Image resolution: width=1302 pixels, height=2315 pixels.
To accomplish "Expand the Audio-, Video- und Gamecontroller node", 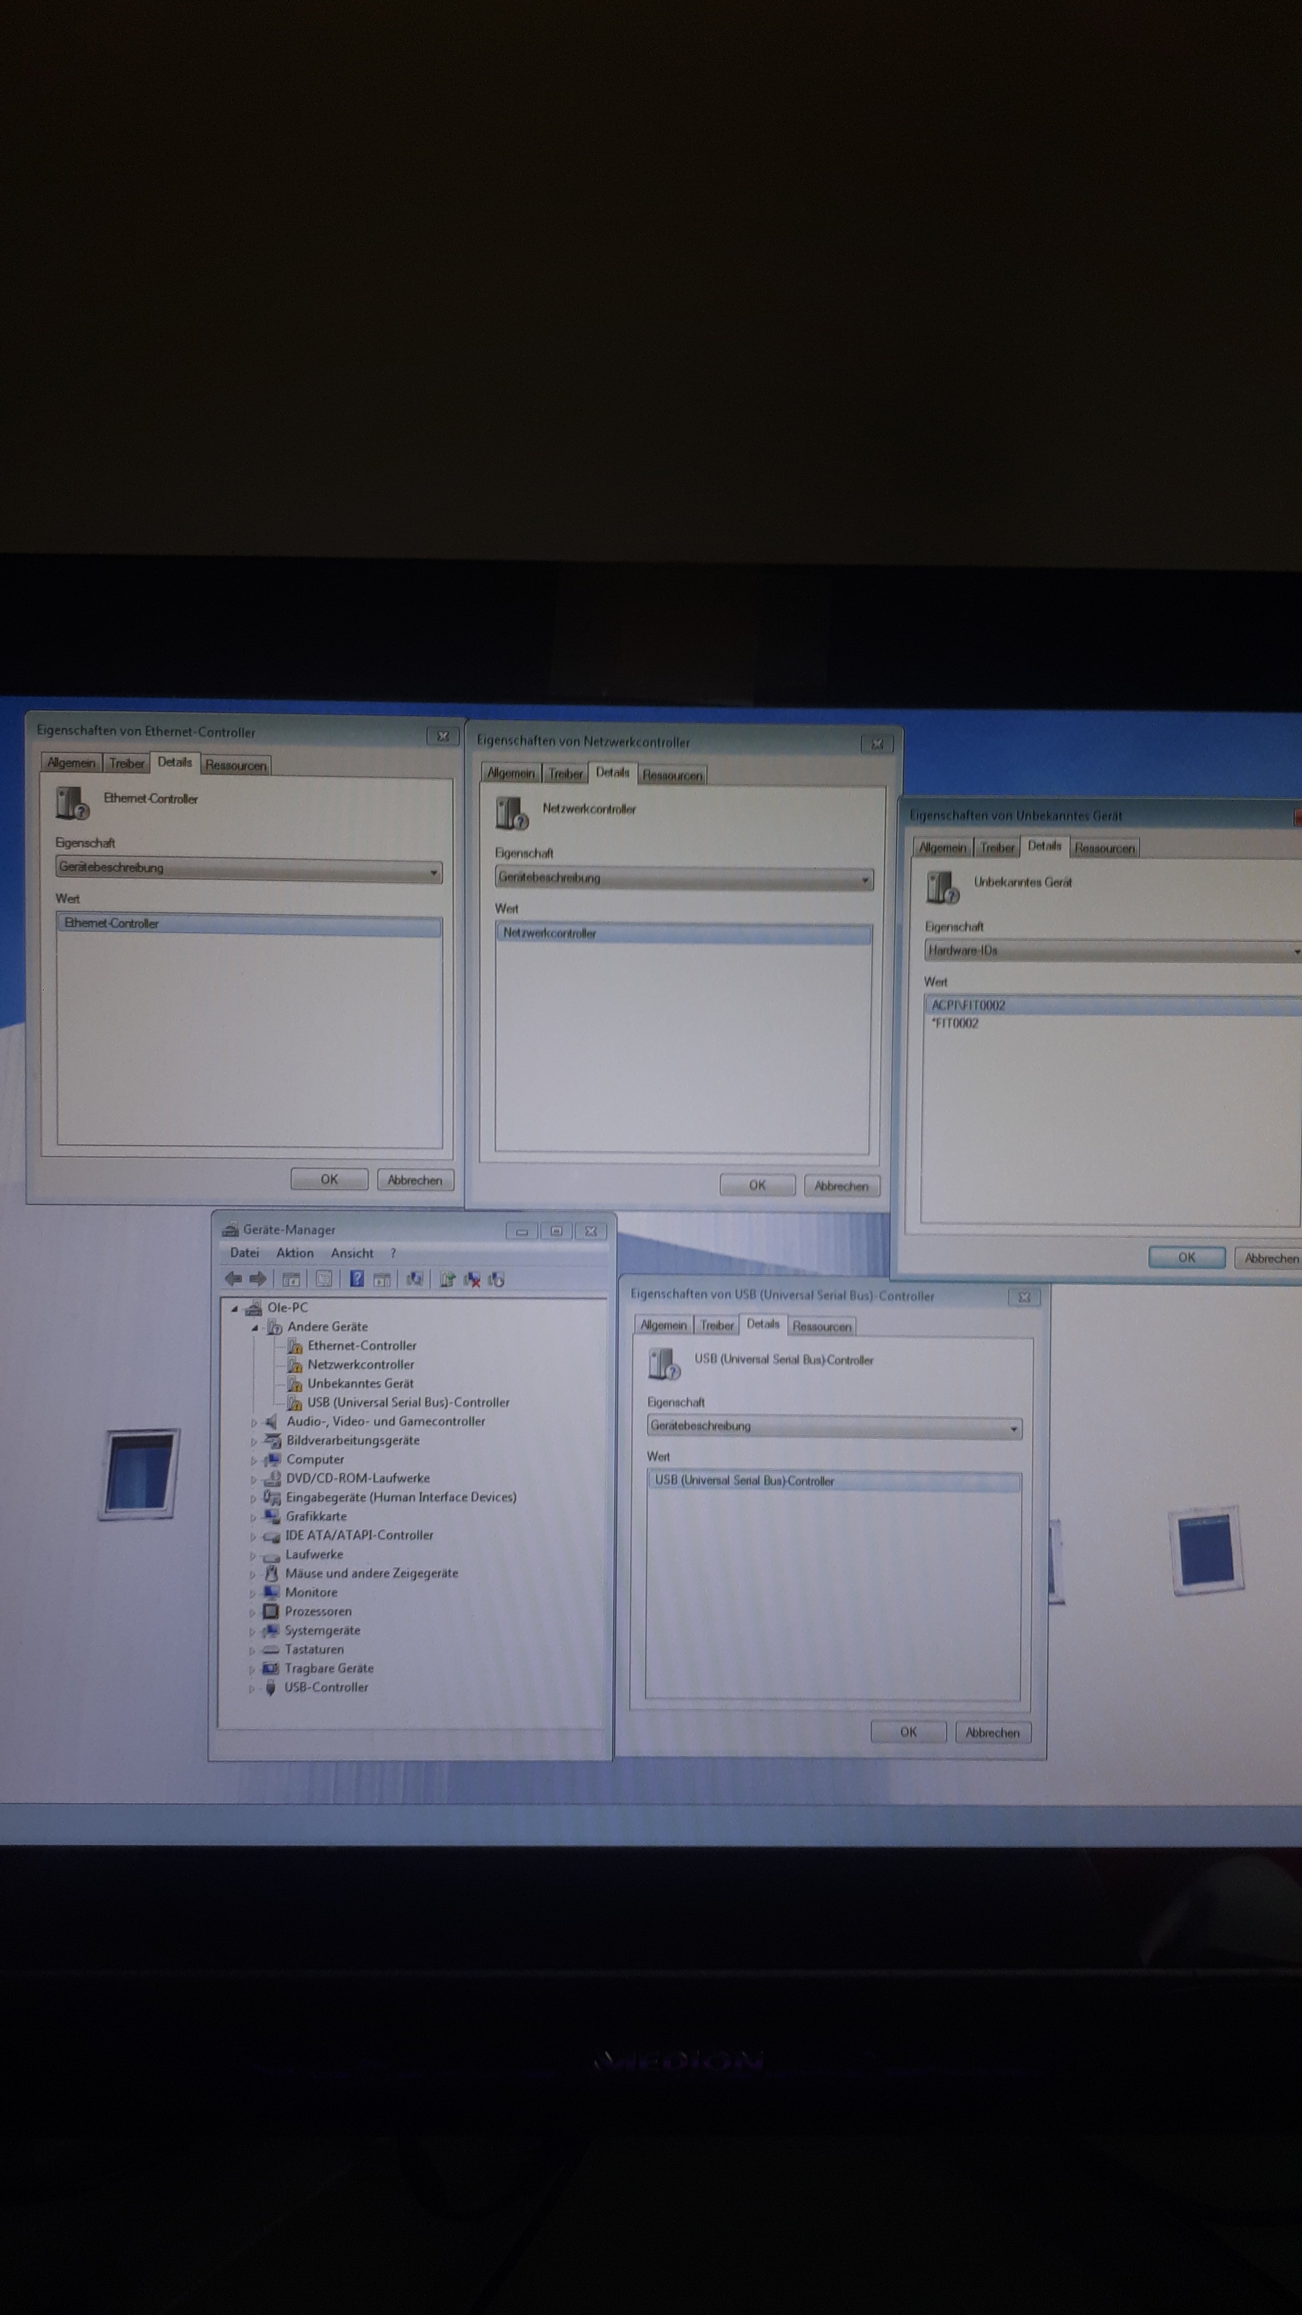I will (253, 1423).
